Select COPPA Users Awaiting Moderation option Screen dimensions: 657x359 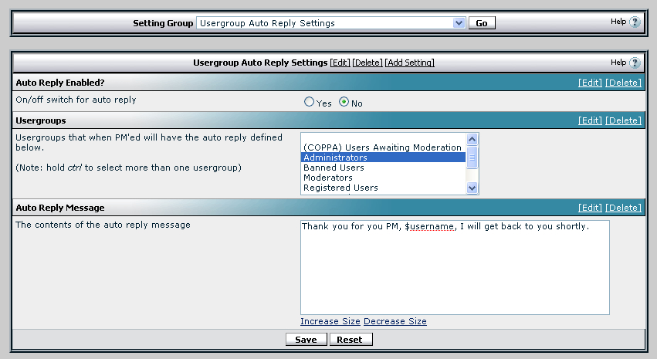tap(383, 147)
